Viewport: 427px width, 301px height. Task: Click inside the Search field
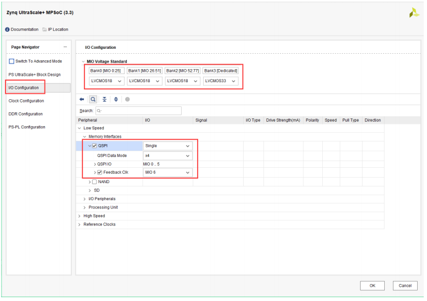coord(138,111)
